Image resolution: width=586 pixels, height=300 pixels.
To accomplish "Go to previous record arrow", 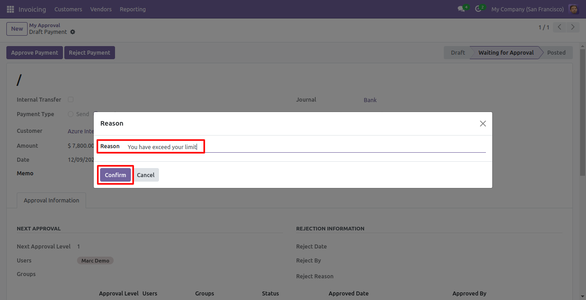I will (x=560, y=28).
